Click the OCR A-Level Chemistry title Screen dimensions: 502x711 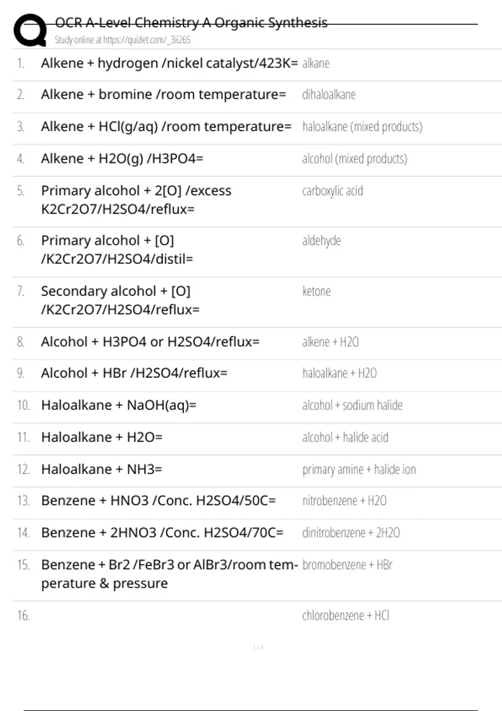[191, 23]
